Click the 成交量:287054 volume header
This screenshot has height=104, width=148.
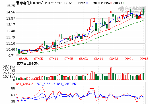(27, 64)
